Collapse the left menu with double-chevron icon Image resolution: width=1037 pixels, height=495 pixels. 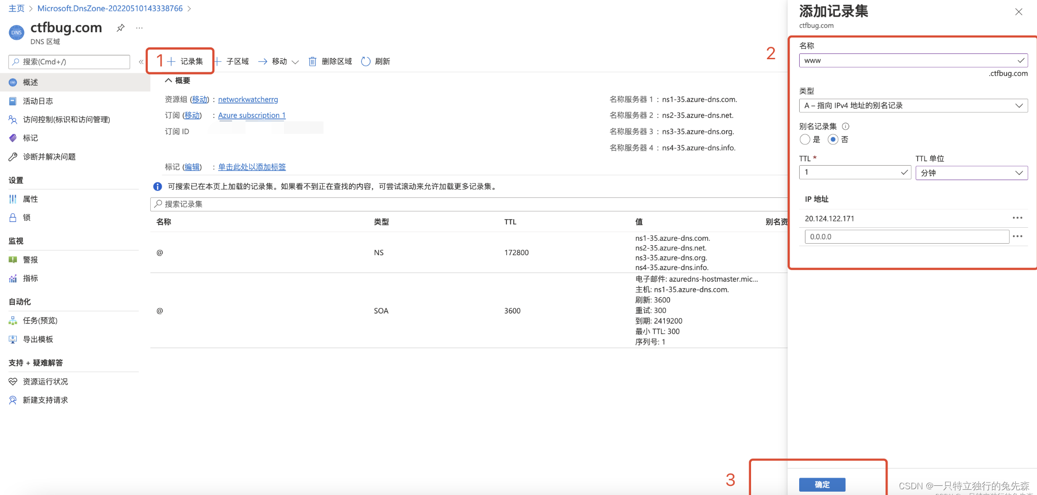click(141, 62)
